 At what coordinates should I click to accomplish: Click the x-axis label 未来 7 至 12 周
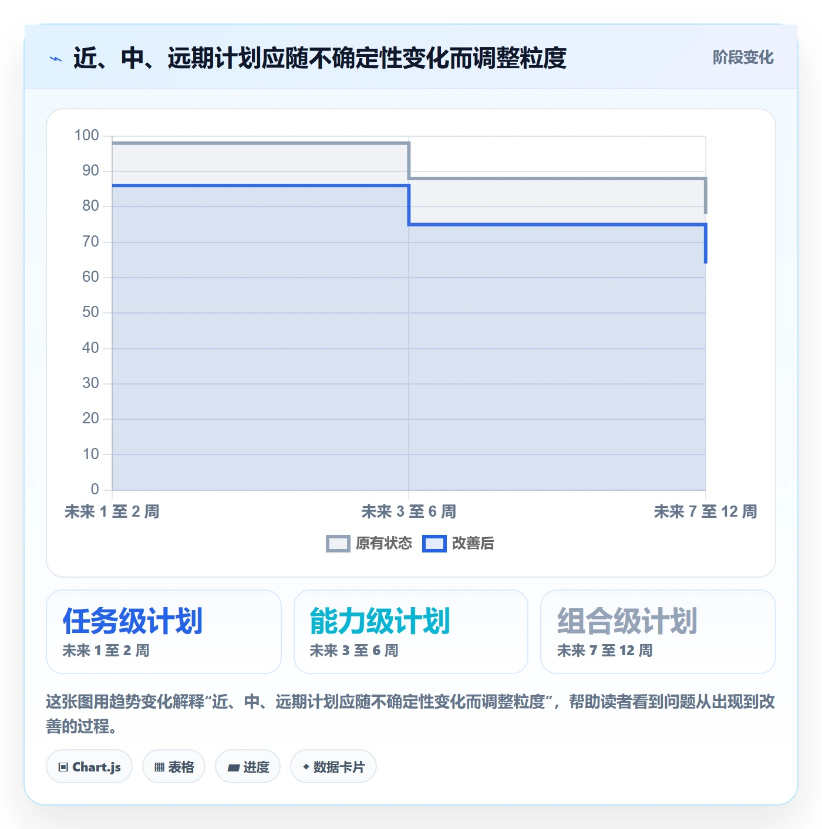705,511
